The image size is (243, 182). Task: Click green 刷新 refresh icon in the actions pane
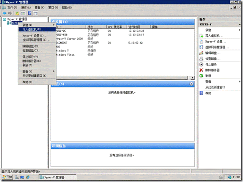pos(201,76)
